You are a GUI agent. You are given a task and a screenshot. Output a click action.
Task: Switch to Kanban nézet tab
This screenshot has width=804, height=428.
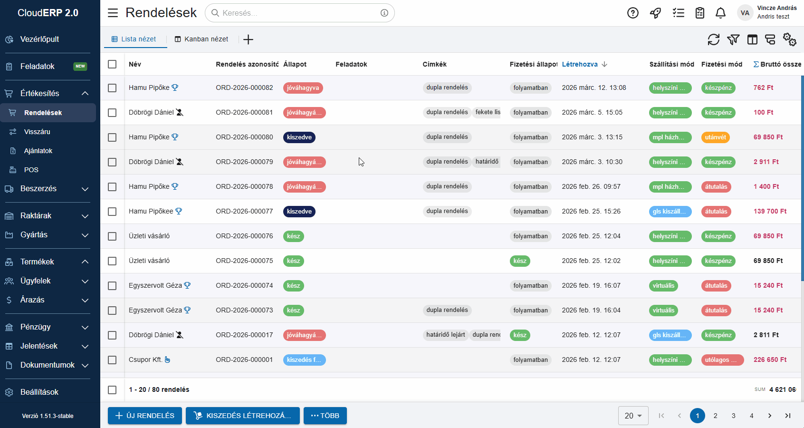tap(201, 39)
